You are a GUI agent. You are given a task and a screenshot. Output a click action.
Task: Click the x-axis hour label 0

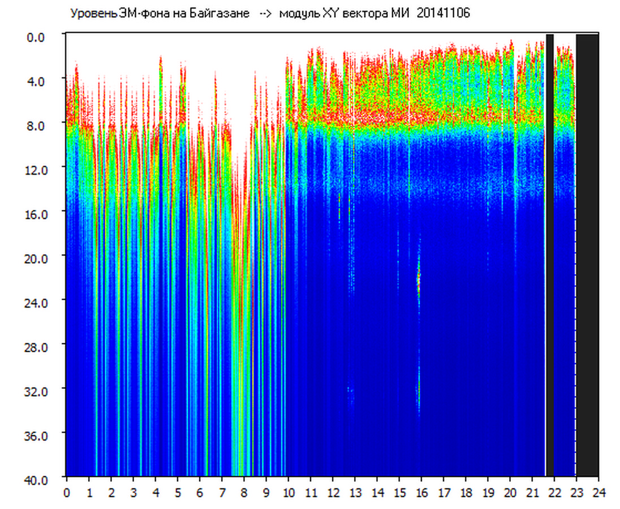point(67,493)
